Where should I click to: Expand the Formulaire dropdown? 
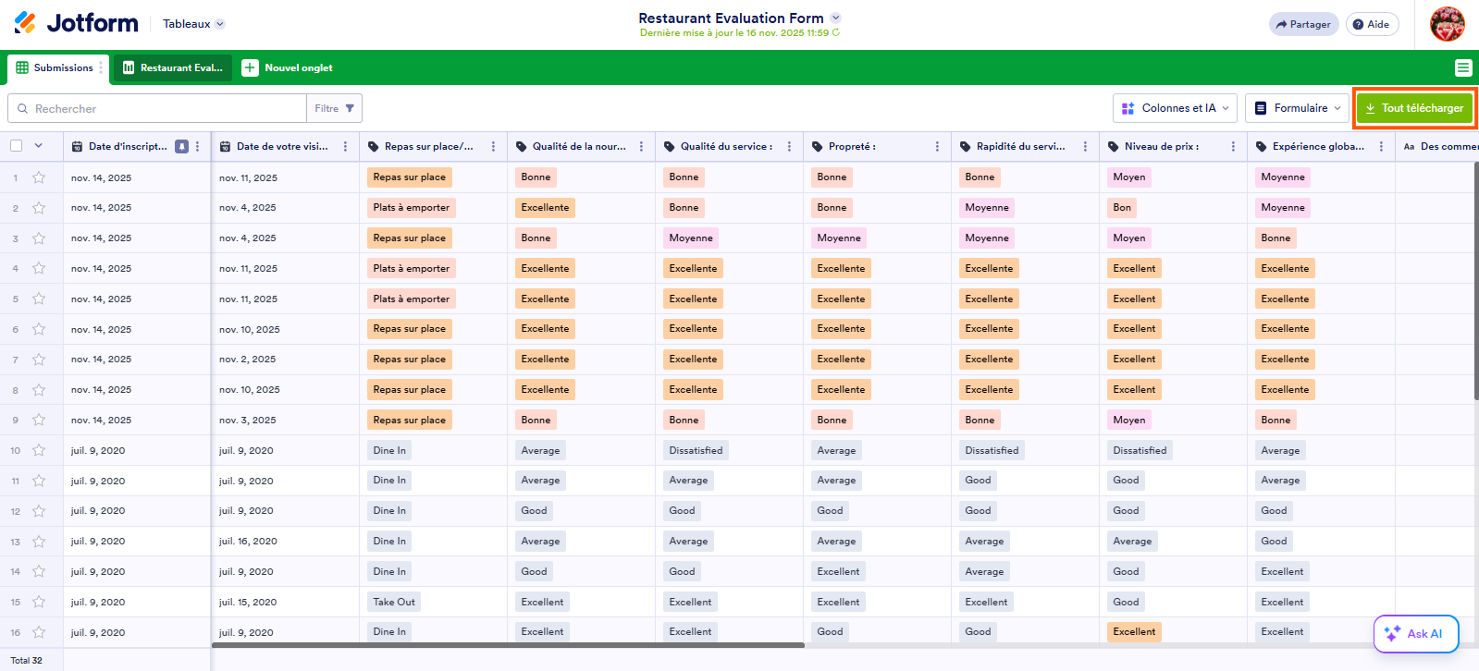click(x=1298, y=108)
